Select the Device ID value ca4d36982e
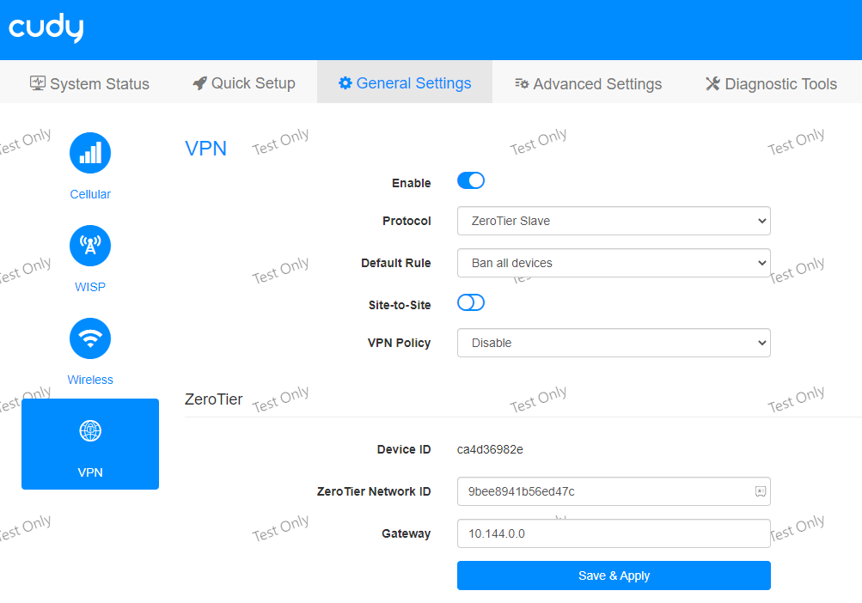 pos(491,449)
